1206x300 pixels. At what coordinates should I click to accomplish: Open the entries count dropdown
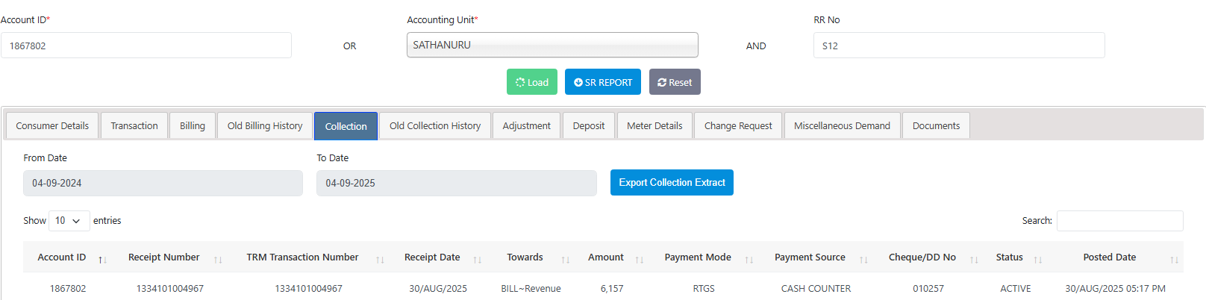click(69, 221)
